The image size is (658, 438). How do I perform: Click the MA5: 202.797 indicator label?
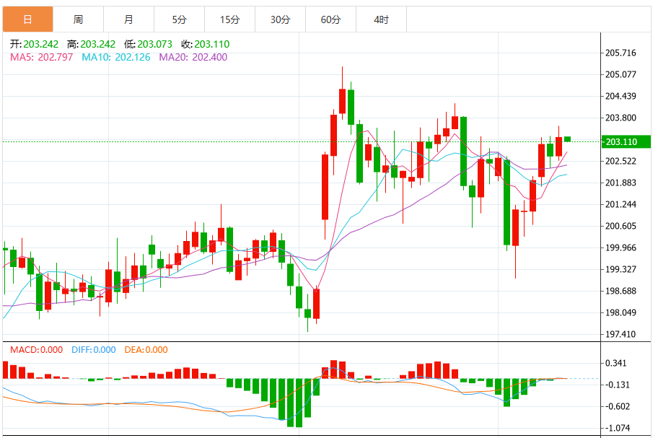coord(42,57)
